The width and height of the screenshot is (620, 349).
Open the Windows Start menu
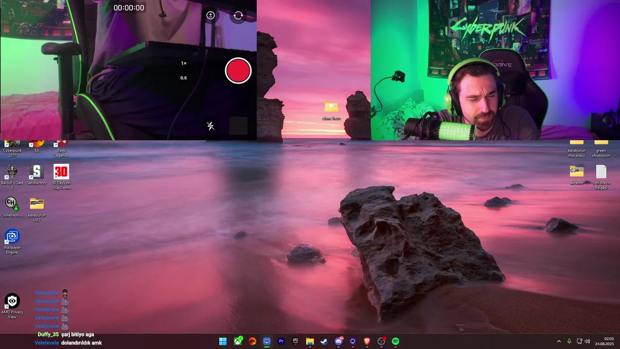[x=223, y=341]
